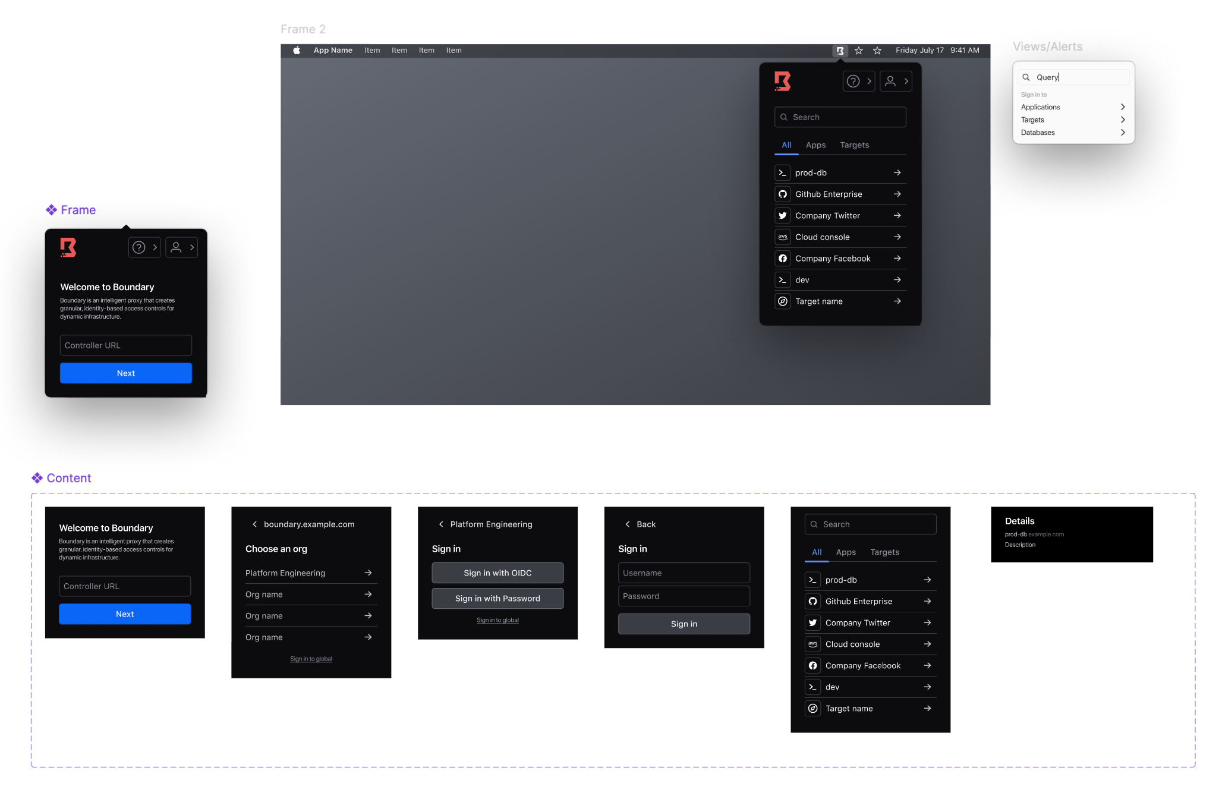This screenshot has height=799, width=1222.
Task: Click the Boundary logo in the Frame 2 popup
Action: (782, 81)
